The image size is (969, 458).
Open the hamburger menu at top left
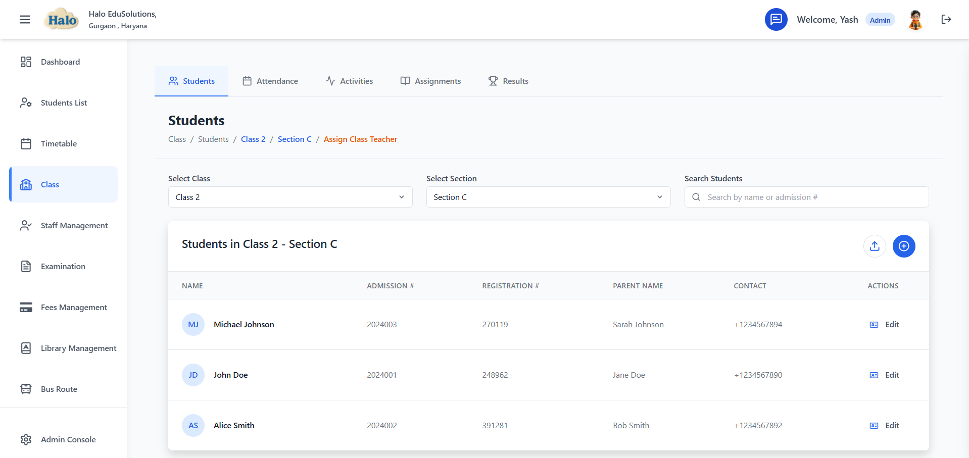tap(24, 19)
